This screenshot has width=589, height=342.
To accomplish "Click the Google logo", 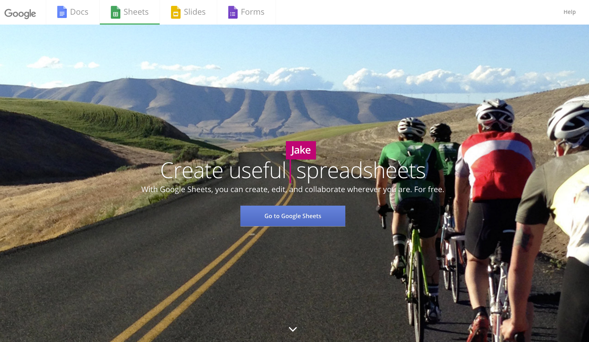I will [20, 14].
